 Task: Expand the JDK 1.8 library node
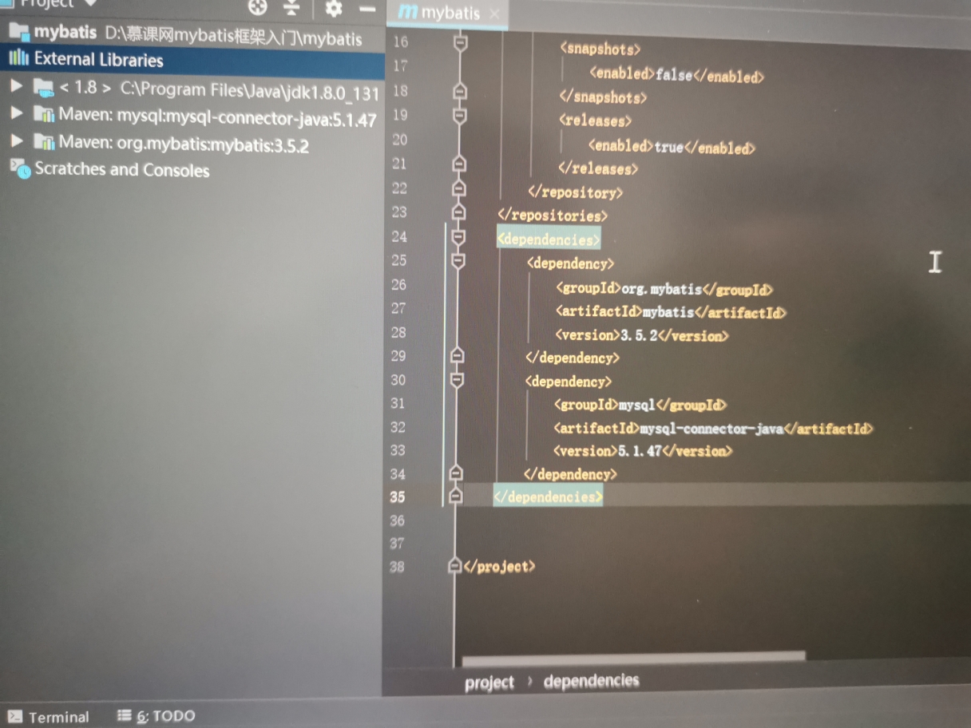point(15,86)
